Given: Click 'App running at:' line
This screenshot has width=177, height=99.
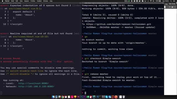Looking at the screenshot, I should pos(14,80).
